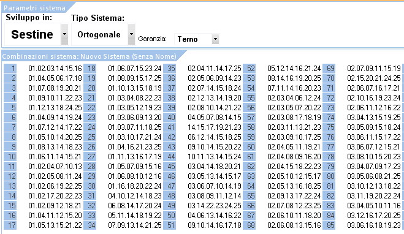Select combination 01.06.07.15.23.24
Viewport: 404px width, 234px height.
tap(135, 69)
